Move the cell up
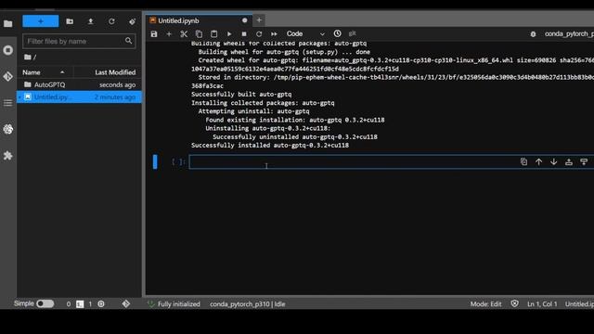Viewport: 594px width, 334px height. point(538,162)
